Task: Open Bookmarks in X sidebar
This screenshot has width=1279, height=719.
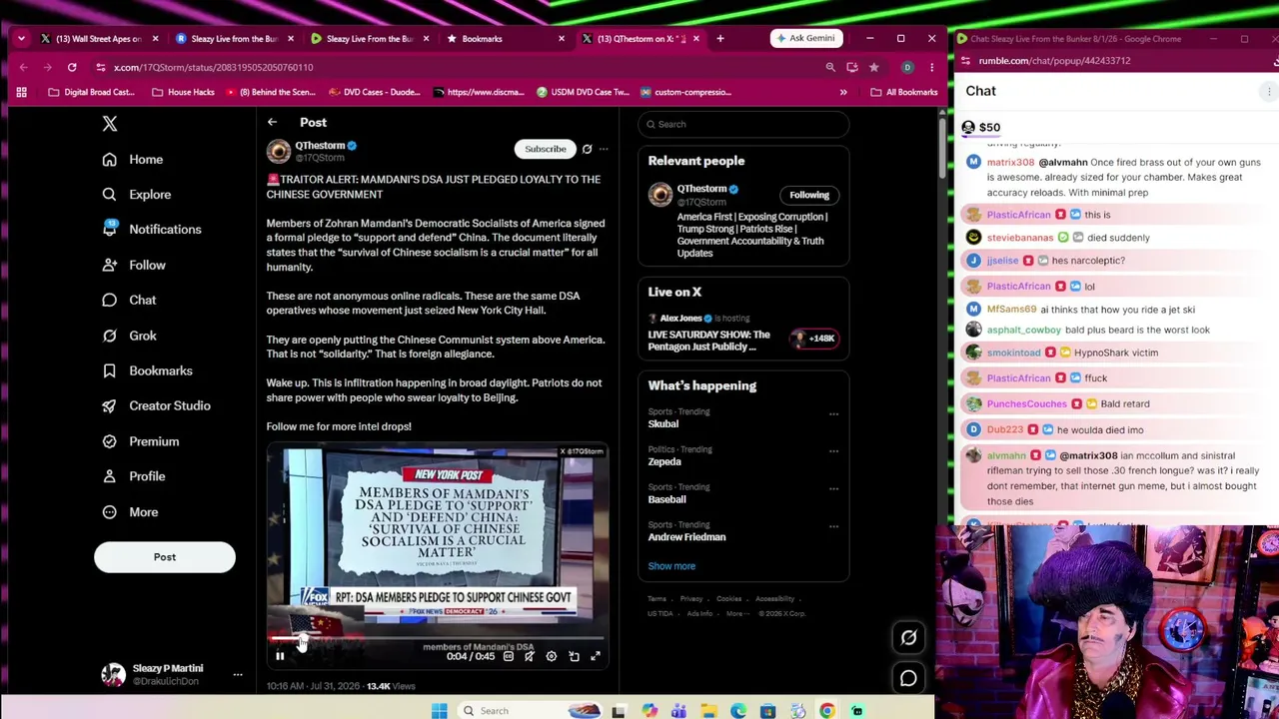Action: pos(147,371)
